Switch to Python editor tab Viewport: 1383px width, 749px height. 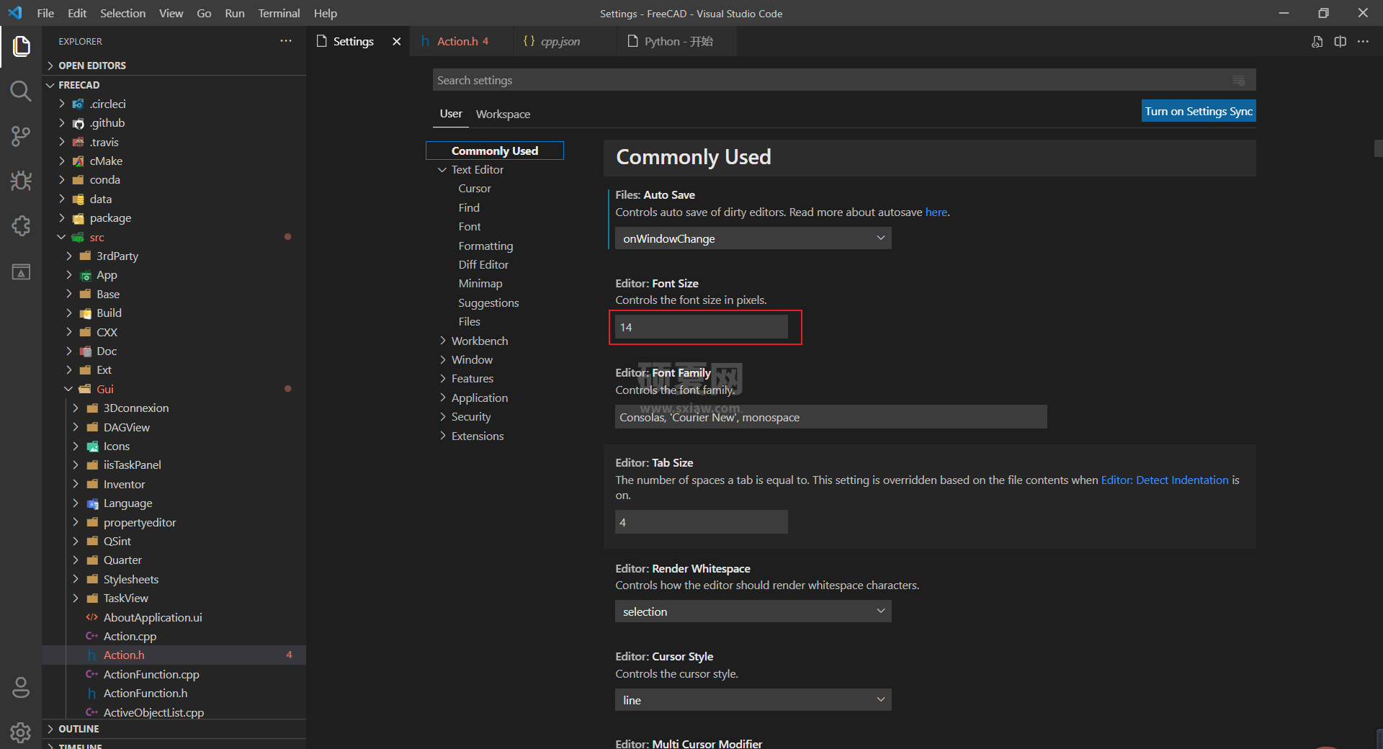(x=679, y=42)
